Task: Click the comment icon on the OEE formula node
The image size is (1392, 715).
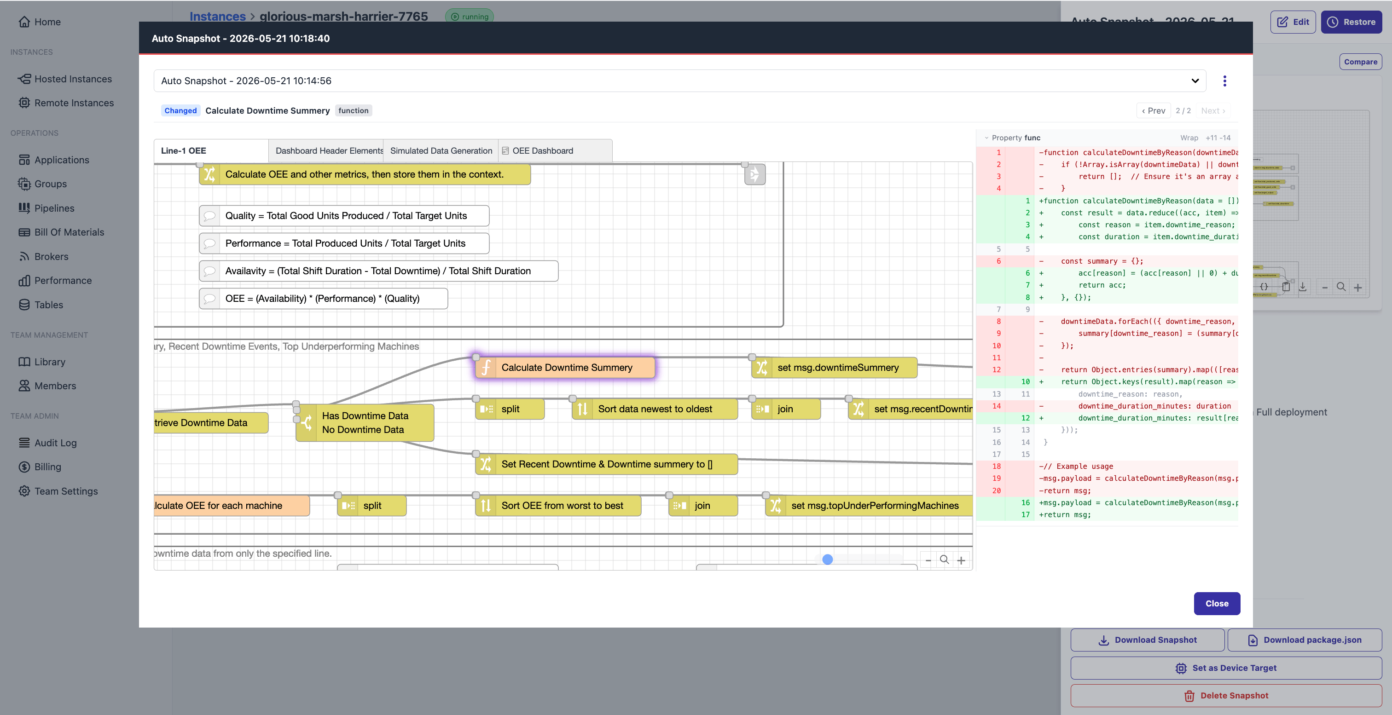Action: (x=209, y=299)
